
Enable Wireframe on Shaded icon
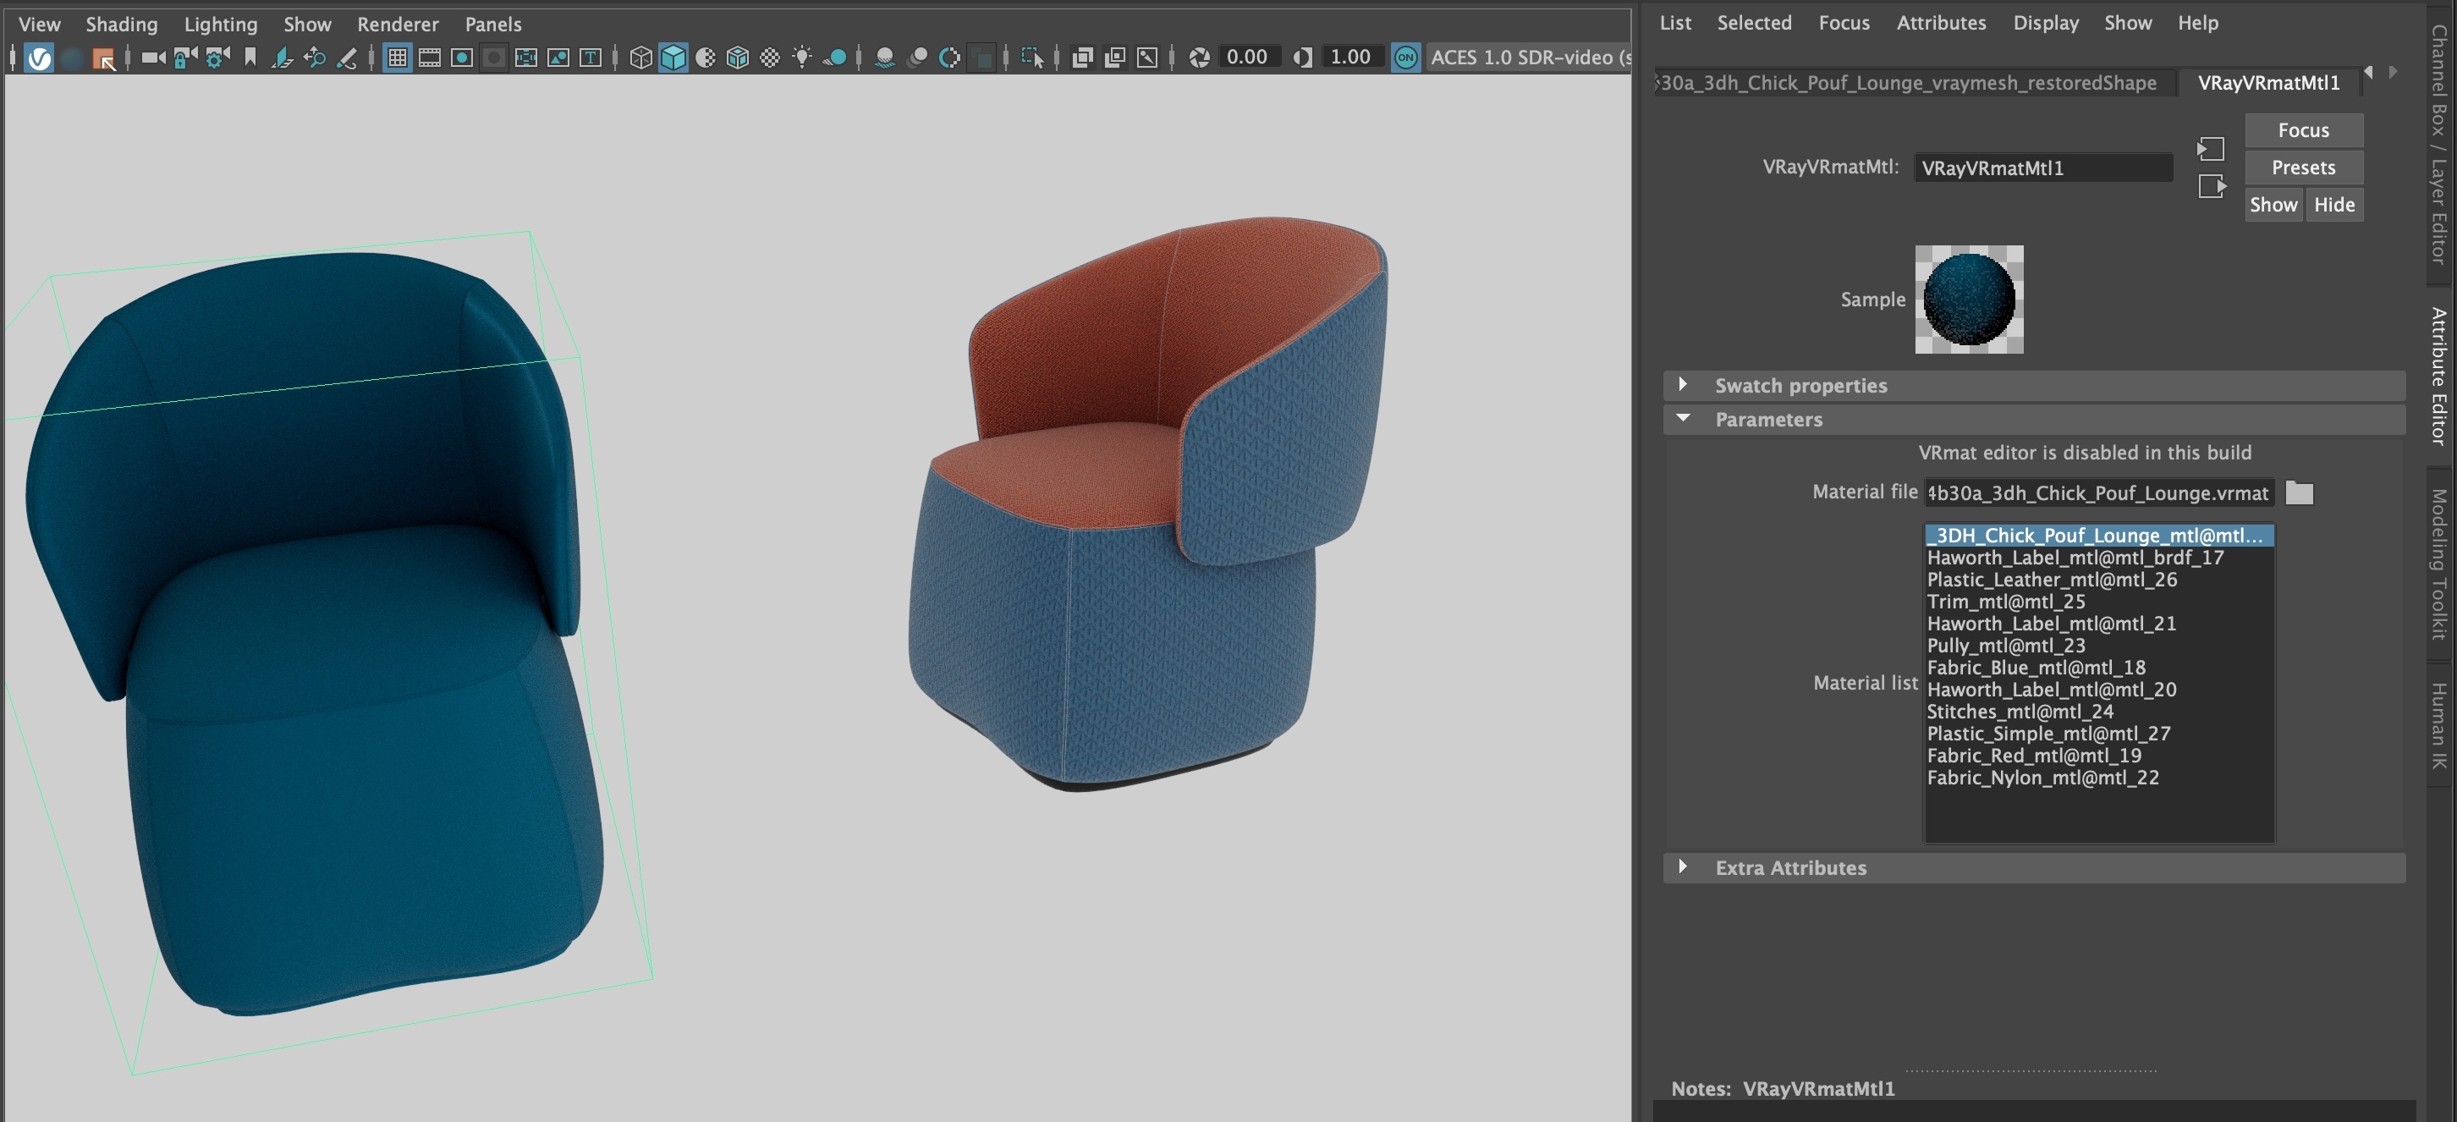(737, 58)
